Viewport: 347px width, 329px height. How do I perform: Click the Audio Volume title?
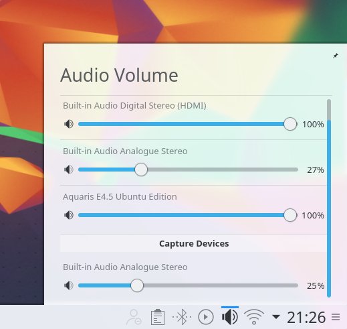coord(119,75)
